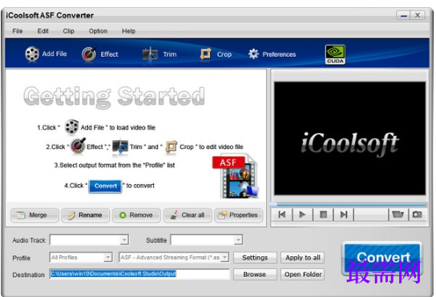The height and width of the screenshot is (297, 436).
Task: Click the Browse button
Action: [255, 275]
